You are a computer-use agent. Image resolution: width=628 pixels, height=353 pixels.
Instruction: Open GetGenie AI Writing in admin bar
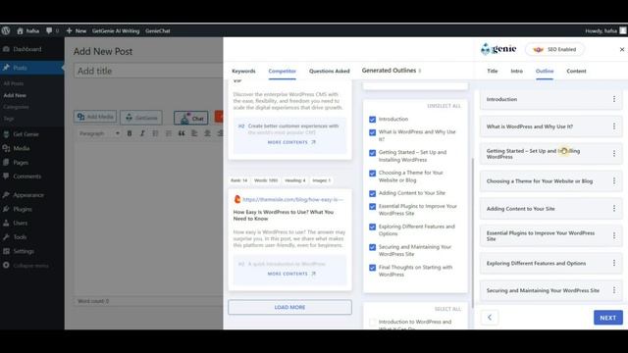[116, 30]
